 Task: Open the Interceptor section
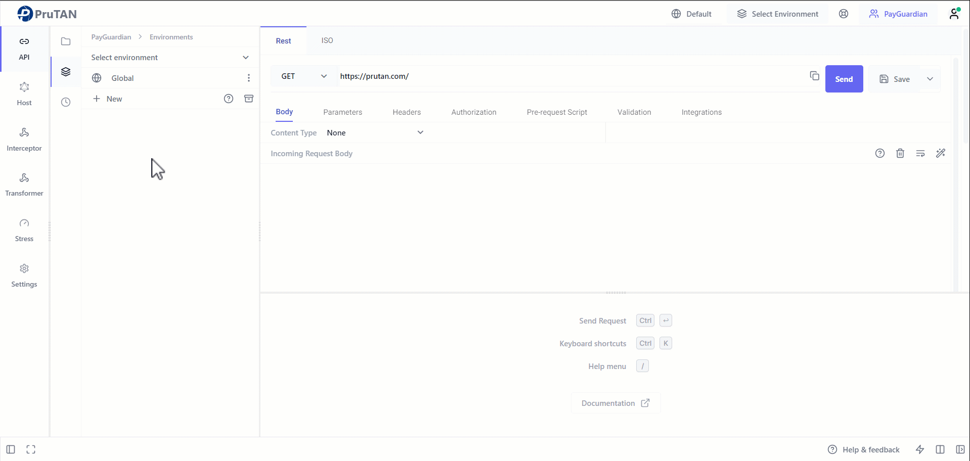(x=24, y=140)
